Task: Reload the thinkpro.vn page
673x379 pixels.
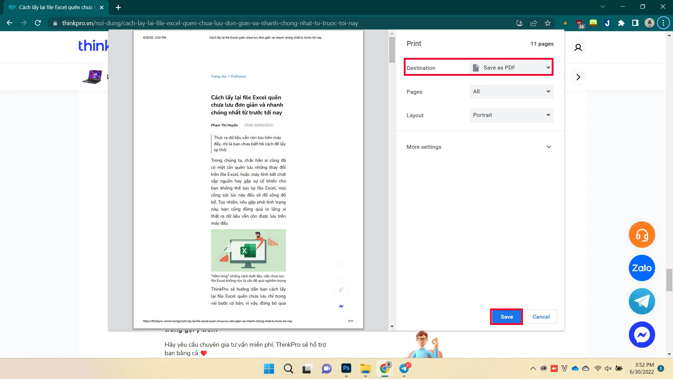Action: 38,23
